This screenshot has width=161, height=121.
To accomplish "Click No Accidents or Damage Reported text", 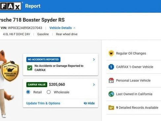I will [x=59, y=68].
